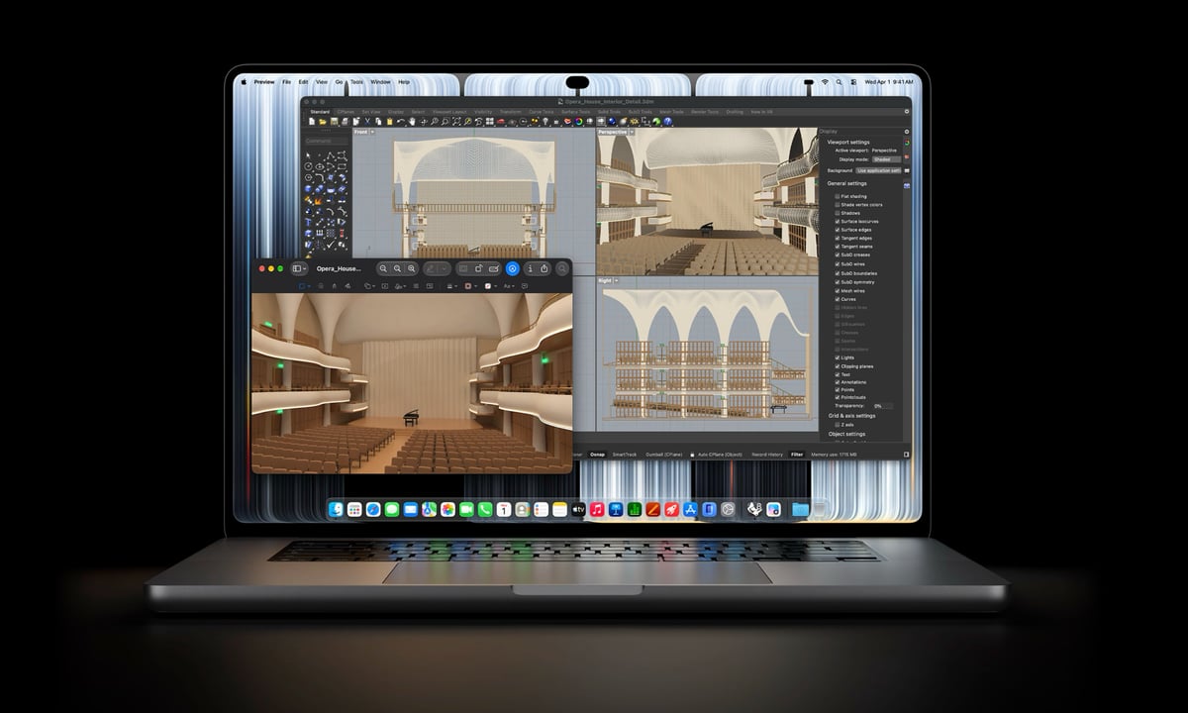Screen dimensions: 1188x713
Task: Enable Shadows checkbox
Action: coord(838,213)
